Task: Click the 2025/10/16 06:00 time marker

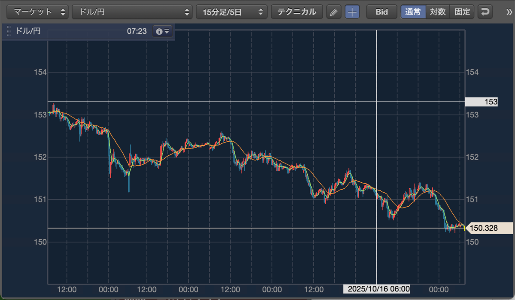Action: click(x=377, y=289)
